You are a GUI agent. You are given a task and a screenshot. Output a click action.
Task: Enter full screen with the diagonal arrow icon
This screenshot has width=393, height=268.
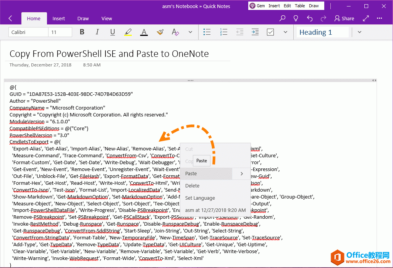coord(365,18)
